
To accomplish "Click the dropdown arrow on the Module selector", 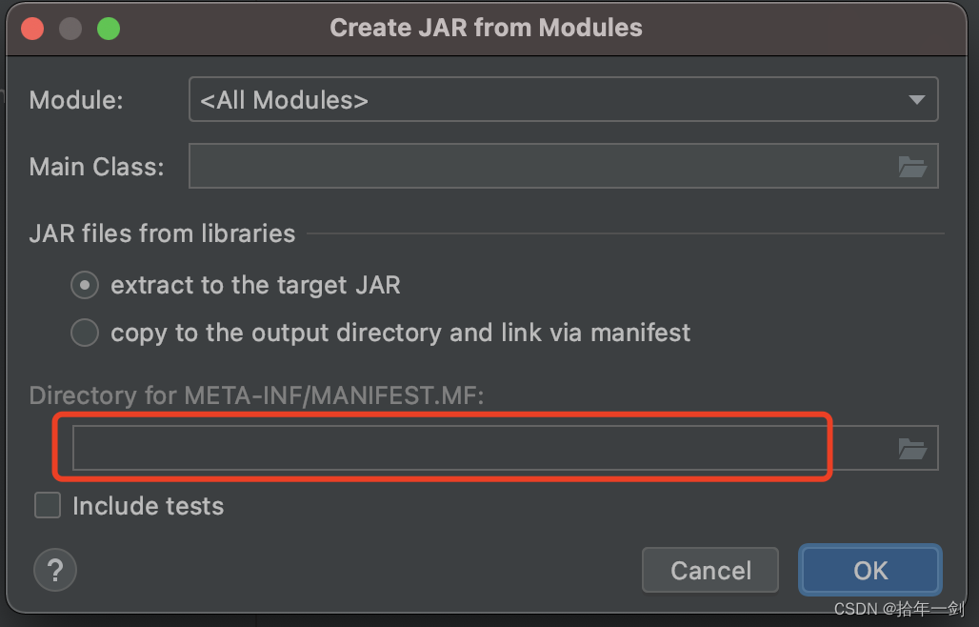I will (916, 99).
